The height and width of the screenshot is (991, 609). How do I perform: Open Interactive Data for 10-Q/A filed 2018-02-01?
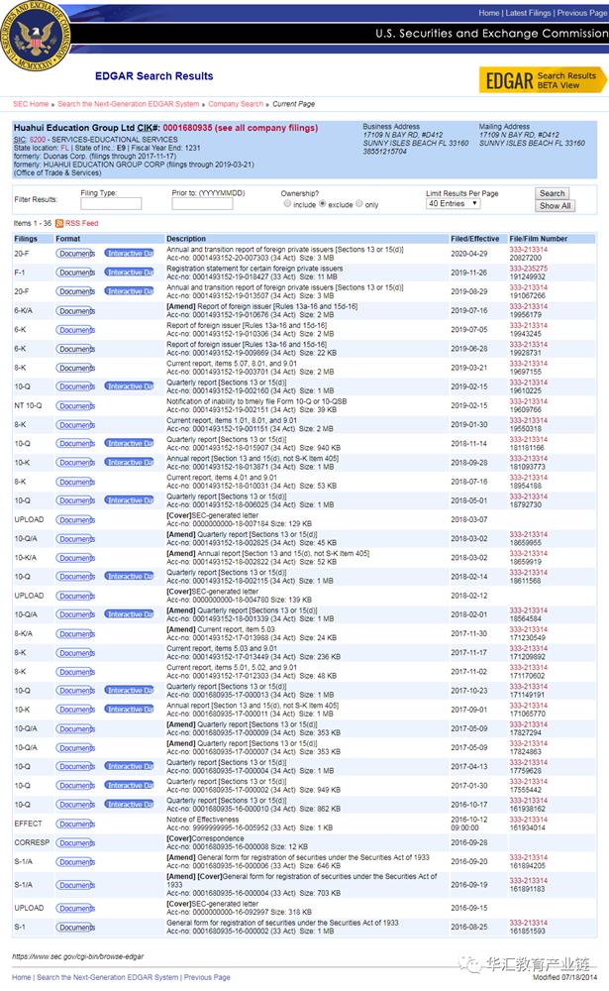(x=129, y=614)
